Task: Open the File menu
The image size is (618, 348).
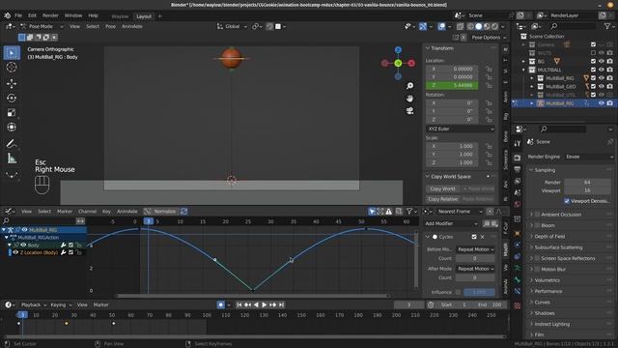Action: [18, 15]
